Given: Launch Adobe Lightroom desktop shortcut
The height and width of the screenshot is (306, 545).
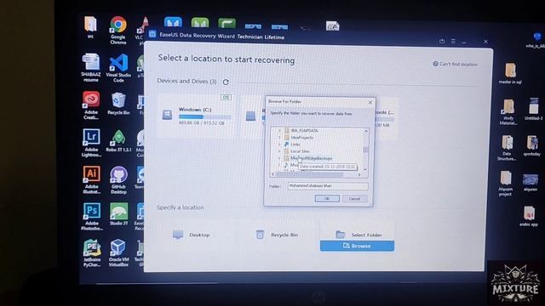Looking at the screenshot, I should (91, 143).
